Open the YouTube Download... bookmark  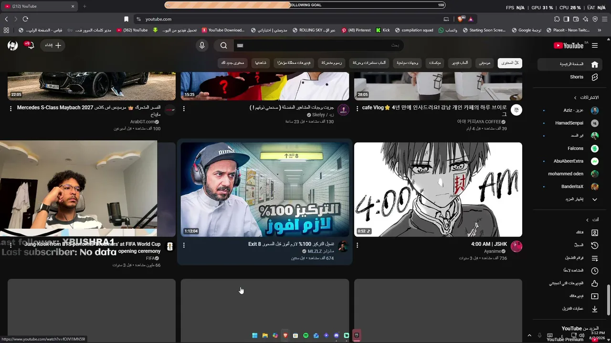coord(223,30)
